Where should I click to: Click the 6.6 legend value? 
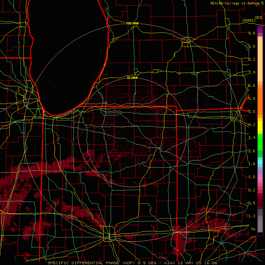point(252,85)
